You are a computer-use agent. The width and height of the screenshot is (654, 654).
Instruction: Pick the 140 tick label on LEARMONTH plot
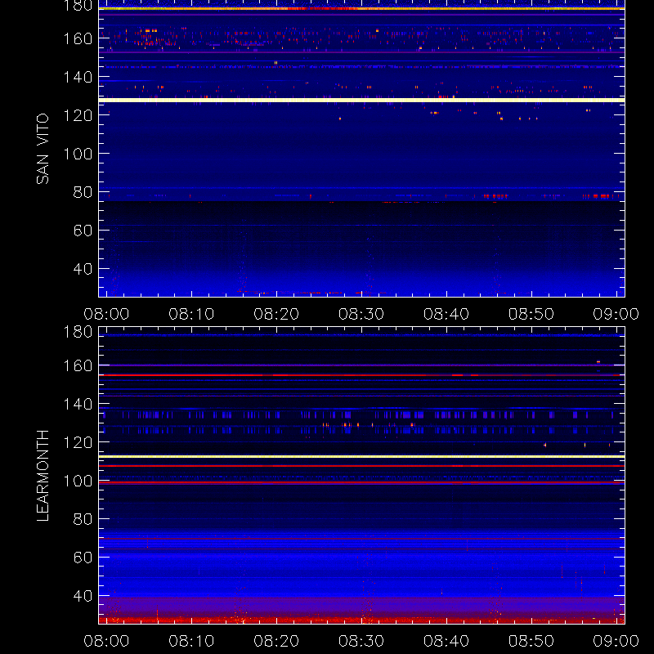pos(78,404)
